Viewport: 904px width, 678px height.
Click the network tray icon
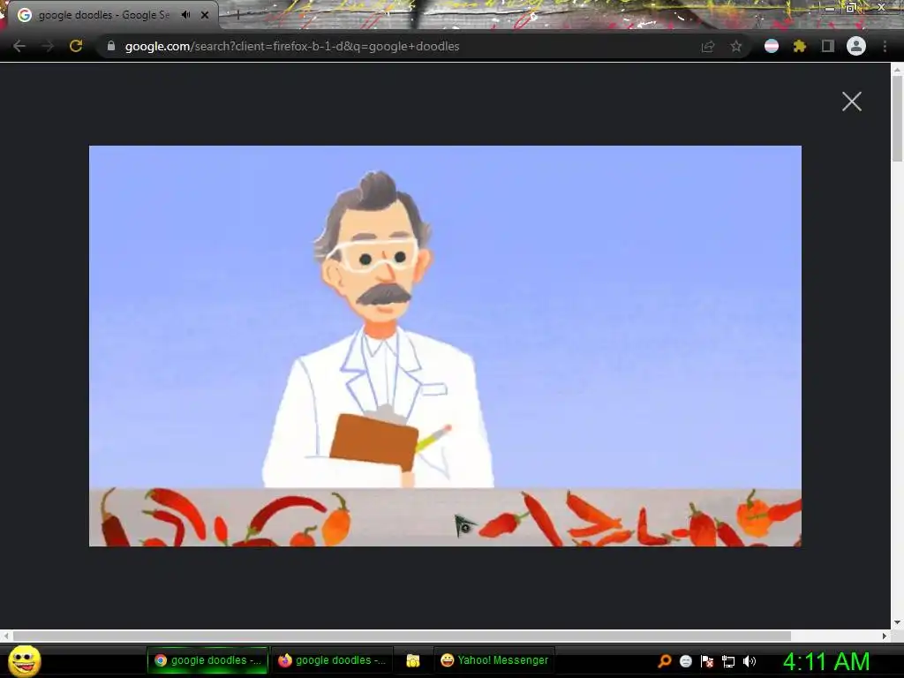coord(728,661)
